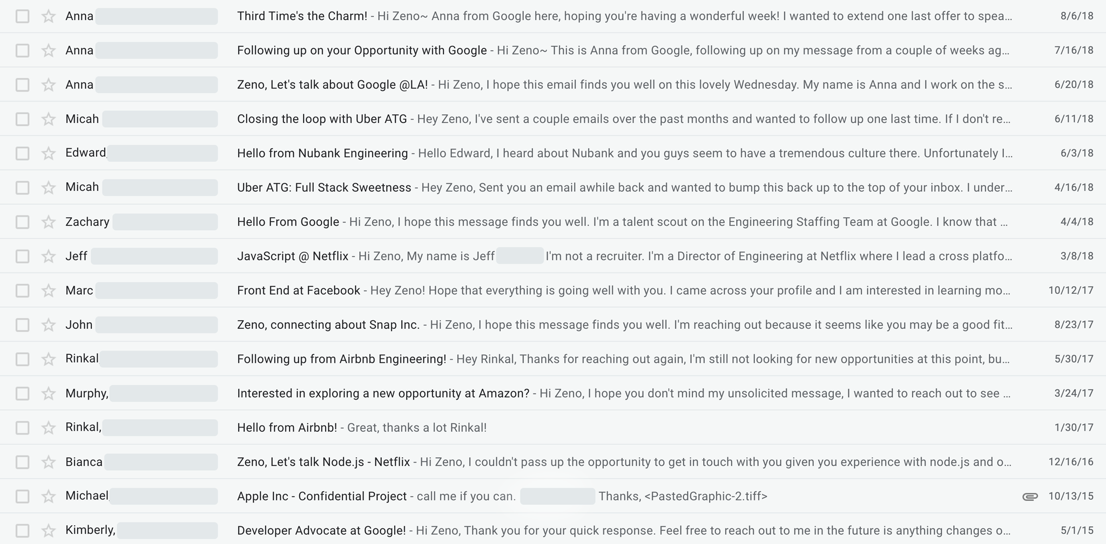Check the checkbox on Anna's "Following up" email
Image resolution: width=1106 pixels, height=544 pixels.
pyautogui.click(x=22, y=50)
